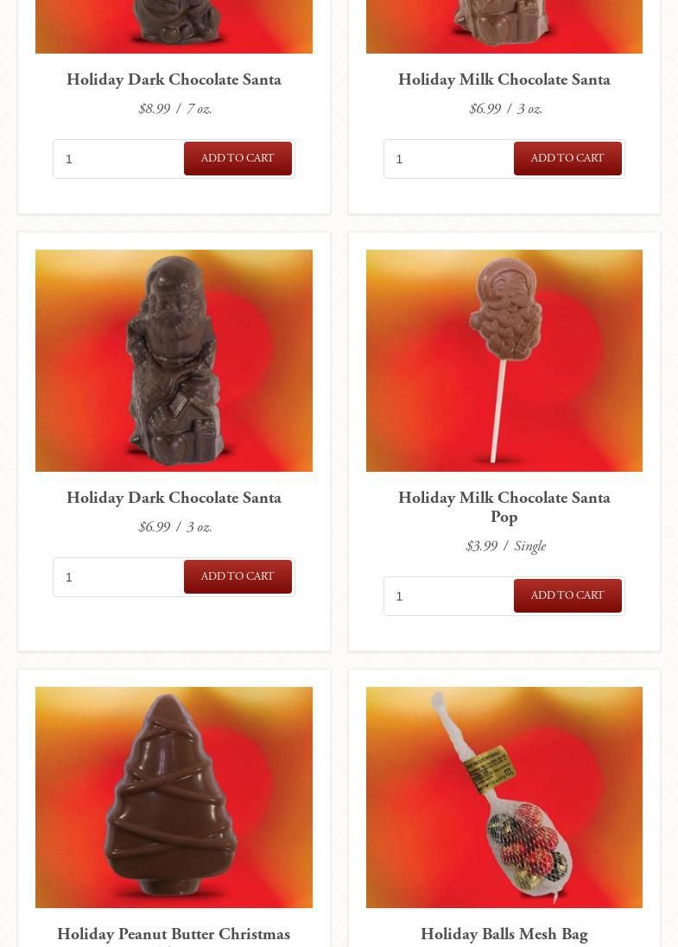Click quantity field for Milk Chocolate Santa Pop
This screenshot has height=947, width=678.
[448, 596]
